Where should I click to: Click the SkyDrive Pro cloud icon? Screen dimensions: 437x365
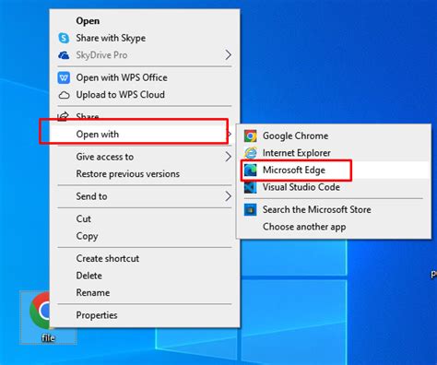point(64,55)
